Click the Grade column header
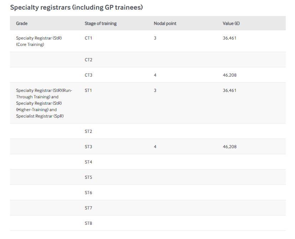 22,24
